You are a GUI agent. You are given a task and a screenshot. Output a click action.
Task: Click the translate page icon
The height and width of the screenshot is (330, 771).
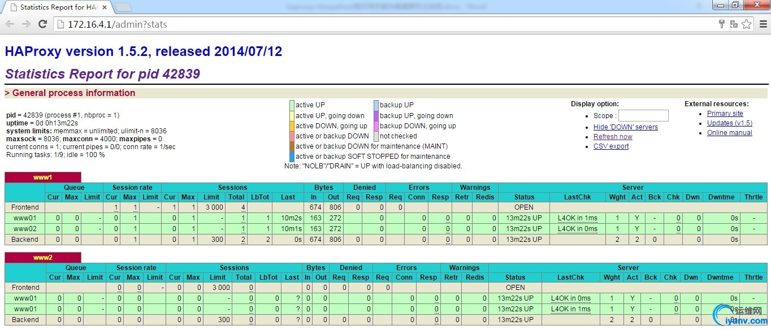click(x=734, y=24)
